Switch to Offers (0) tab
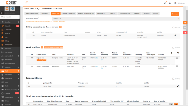Image resolution: width=188 pixels, height=106 pixels. click(45, 14)
